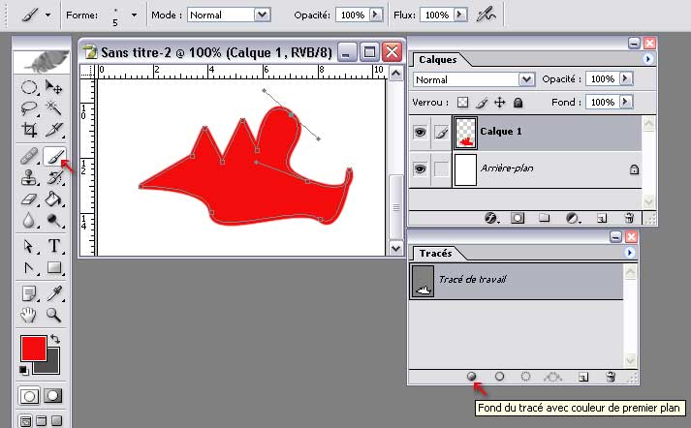Open layer Opacité arrow in Calques

click(x=625, y=78)
